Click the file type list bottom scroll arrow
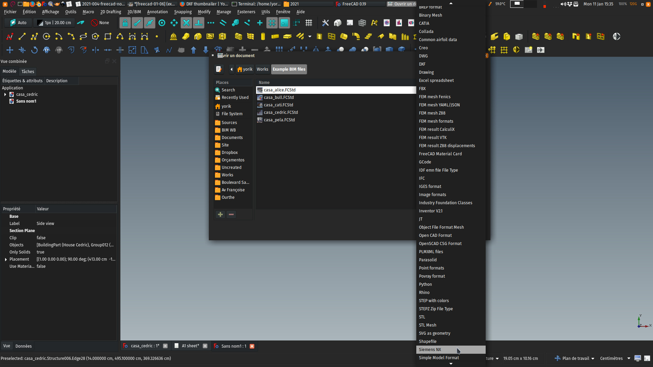653x367 pixels. pos(451,364)
